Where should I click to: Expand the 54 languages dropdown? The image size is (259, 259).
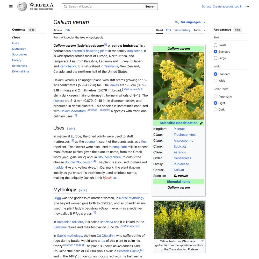pos(190,22)
